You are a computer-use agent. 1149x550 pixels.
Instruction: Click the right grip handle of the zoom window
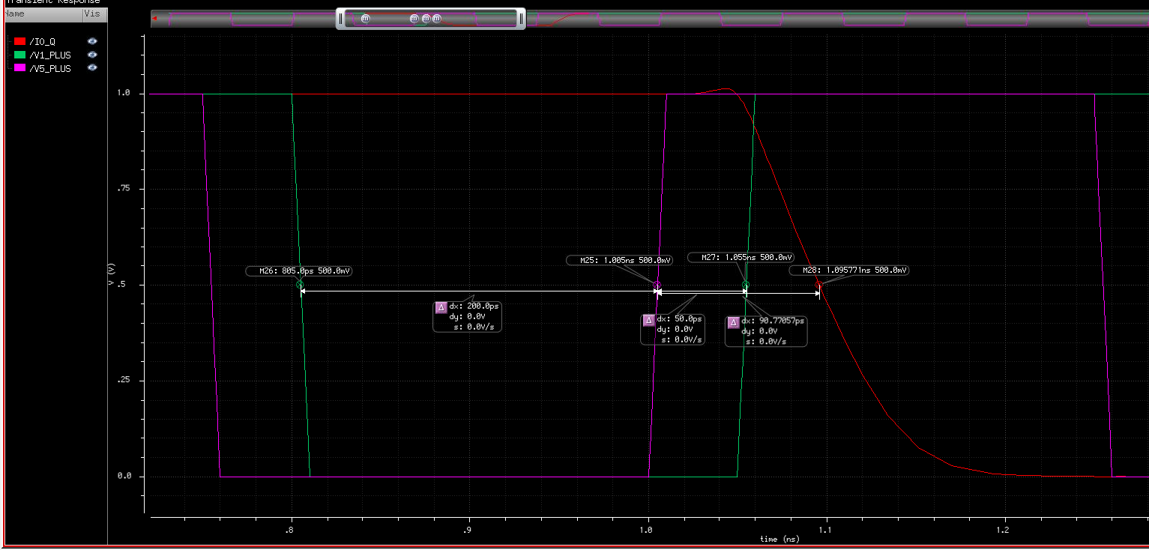521,19
